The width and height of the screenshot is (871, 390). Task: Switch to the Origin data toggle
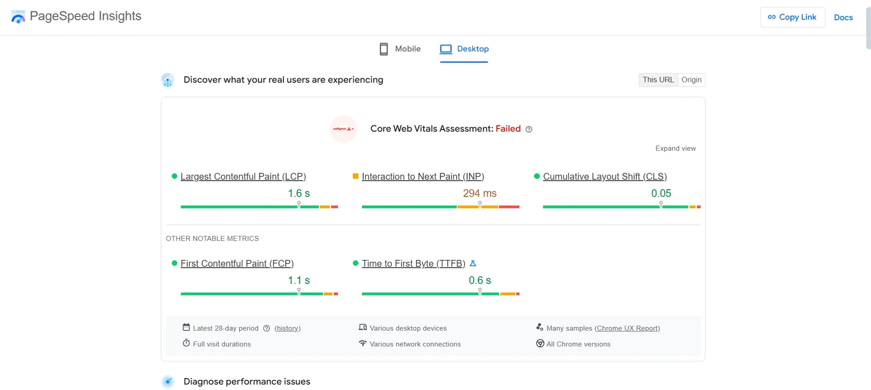tap(691, 80)
